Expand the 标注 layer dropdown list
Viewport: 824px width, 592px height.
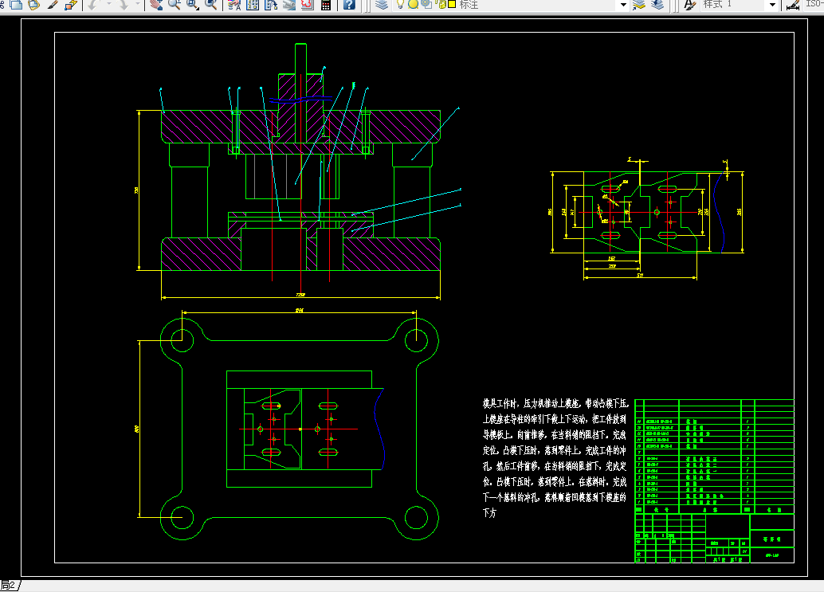pos(622,5)
